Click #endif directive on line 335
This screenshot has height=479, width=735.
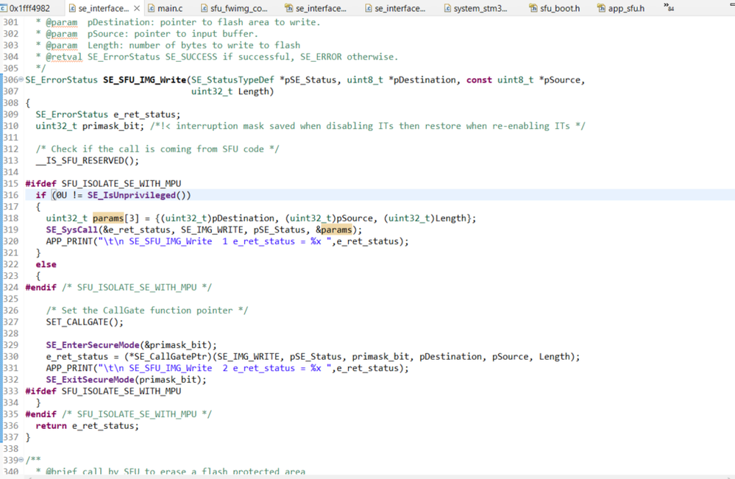(40, 414)
